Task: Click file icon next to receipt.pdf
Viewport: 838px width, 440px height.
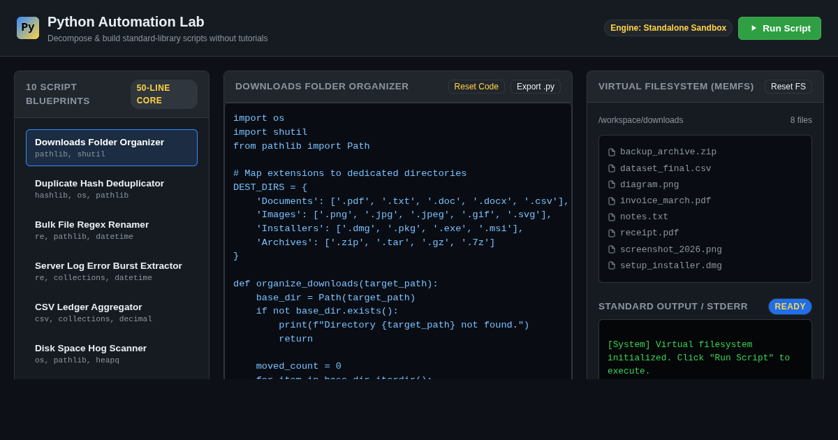Action: pos(612,233)
